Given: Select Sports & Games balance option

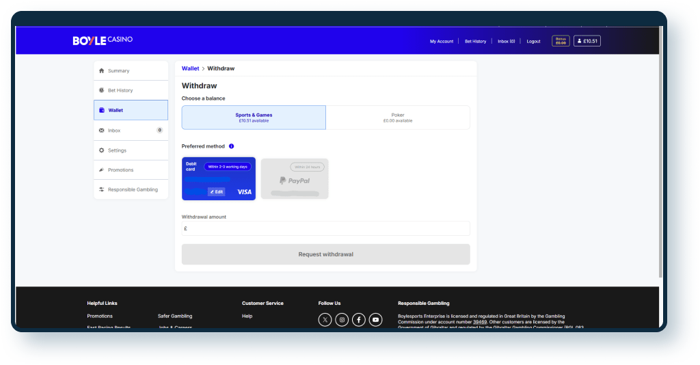Looking at the screenshot, I should [x=254, y=118].
